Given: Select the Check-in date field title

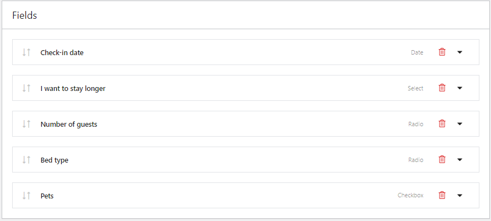Looking at the screenshot, I should pyautogui.click(x=62, y=52).
